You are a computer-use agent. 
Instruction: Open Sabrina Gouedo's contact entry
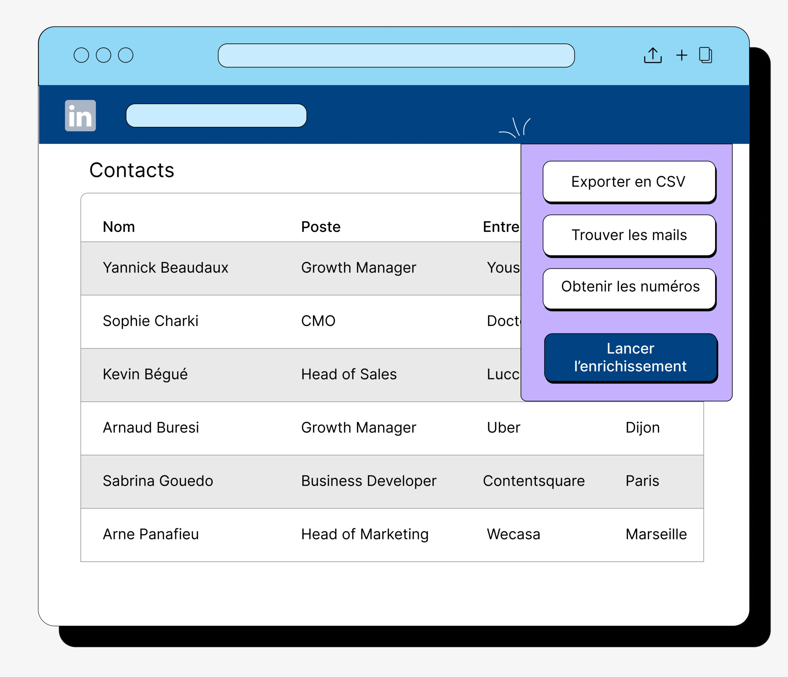158,481
